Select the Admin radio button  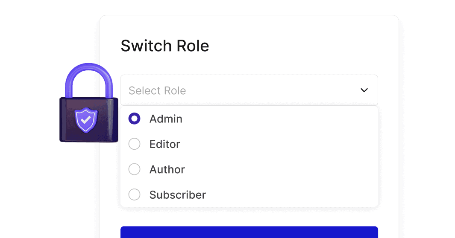(x=135, y=119)
